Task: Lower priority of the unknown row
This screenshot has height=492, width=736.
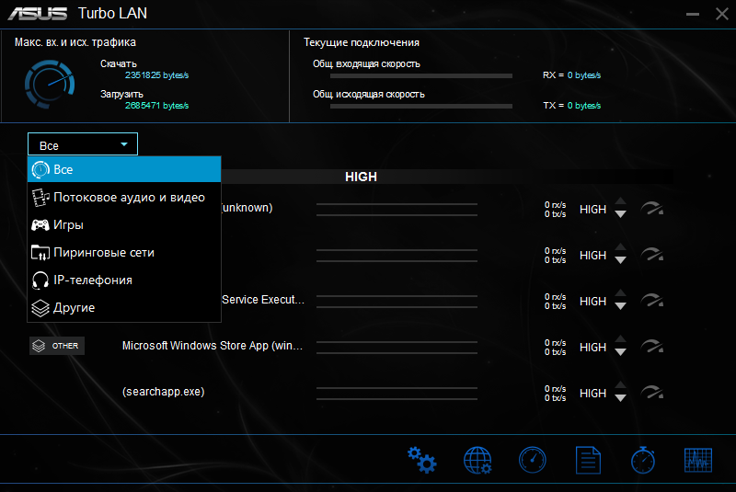Action: (620, 214)
